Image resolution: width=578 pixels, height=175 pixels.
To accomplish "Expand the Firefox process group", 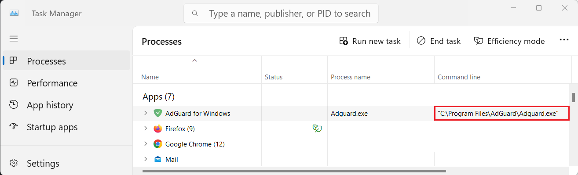I will 146,129.
